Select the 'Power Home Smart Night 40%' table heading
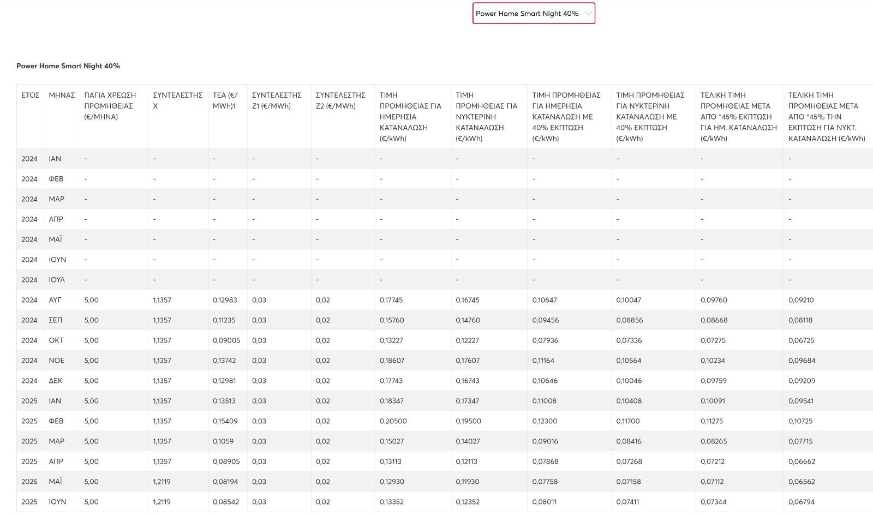 (68, 66)
